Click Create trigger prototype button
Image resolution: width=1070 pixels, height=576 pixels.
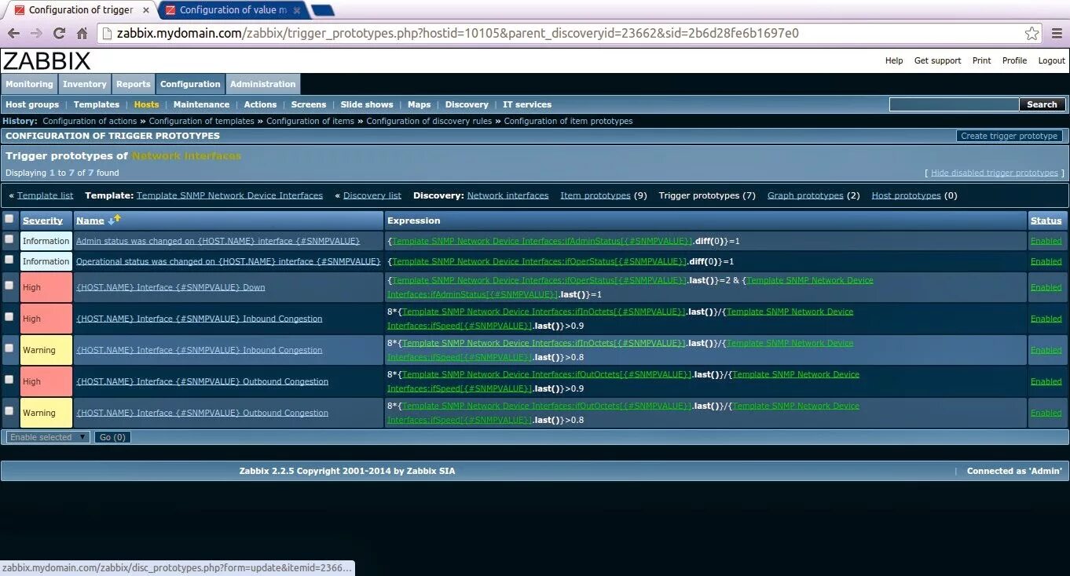[1010, 136]
